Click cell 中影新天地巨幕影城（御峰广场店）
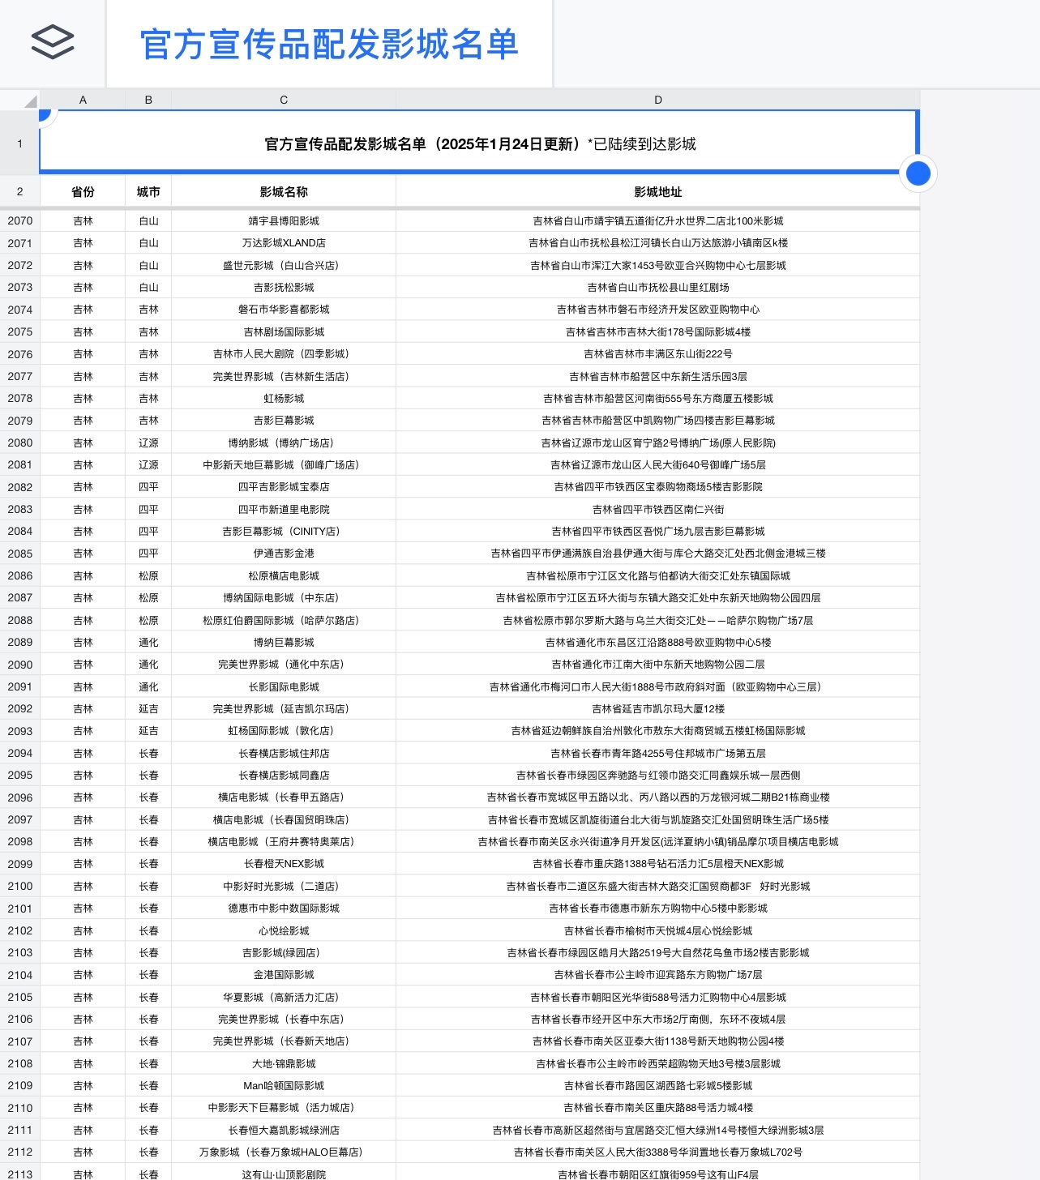This screenshot has height=1180, width=1040. pyautogui.click(x=284, y=464)
